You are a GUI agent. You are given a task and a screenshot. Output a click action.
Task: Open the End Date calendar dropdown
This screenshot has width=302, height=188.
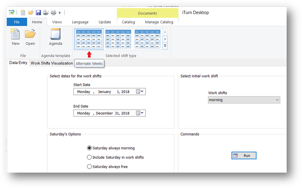pyautogui.click(x=140, y=113)
